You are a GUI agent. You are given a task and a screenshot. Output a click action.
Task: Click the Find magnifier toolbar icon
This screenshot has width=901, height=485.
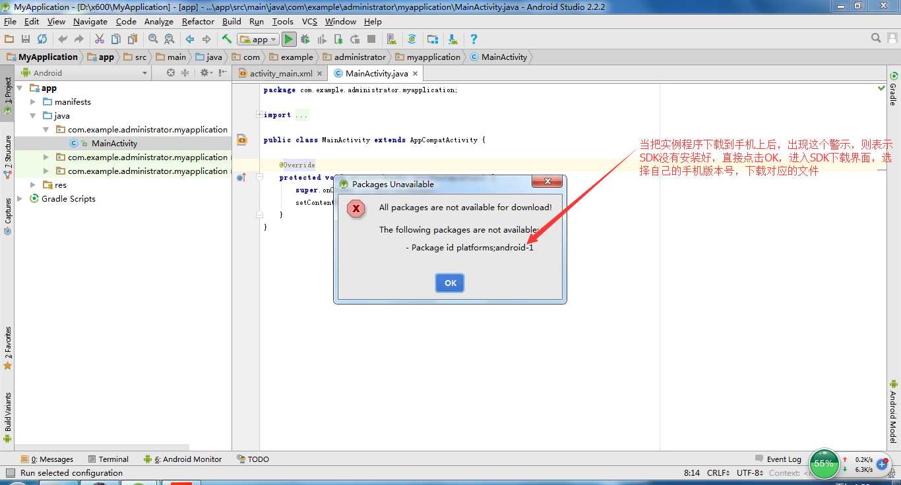click(x=153, y=40)
